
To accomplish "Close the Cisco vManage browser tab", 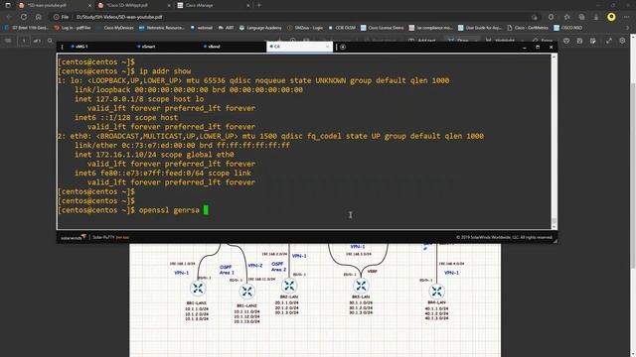I will [x=248, y=6].
